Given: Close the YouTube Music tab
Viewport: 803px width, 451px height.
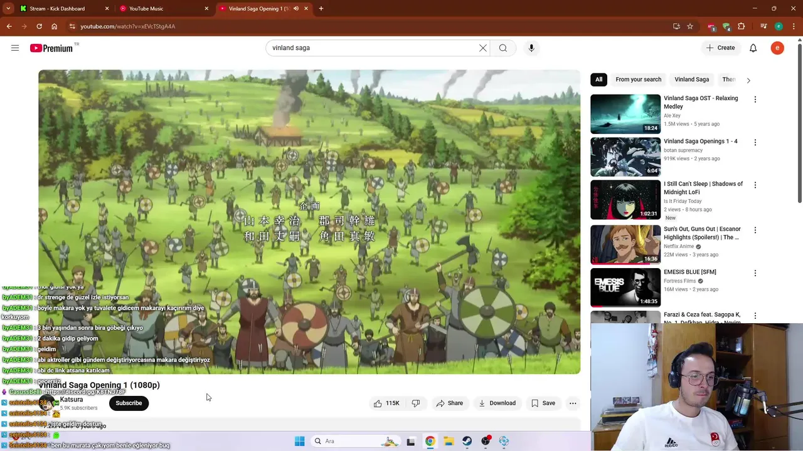Looking at the screenshot, I should 206,9.
